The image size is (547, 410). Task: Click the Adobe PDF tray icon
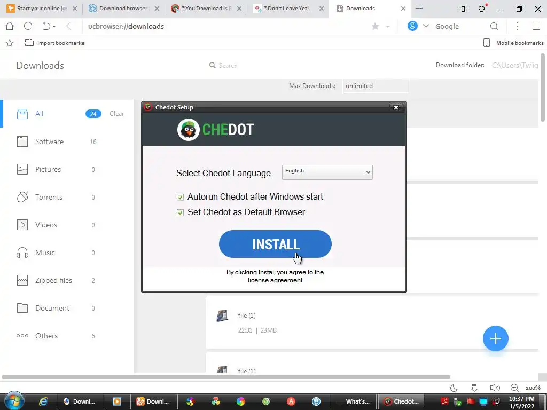click(x=445, y=401)
